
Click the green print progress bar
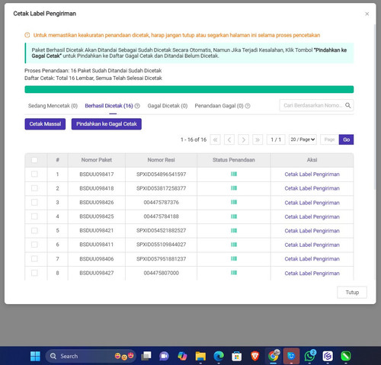click(x=189, y=89)
